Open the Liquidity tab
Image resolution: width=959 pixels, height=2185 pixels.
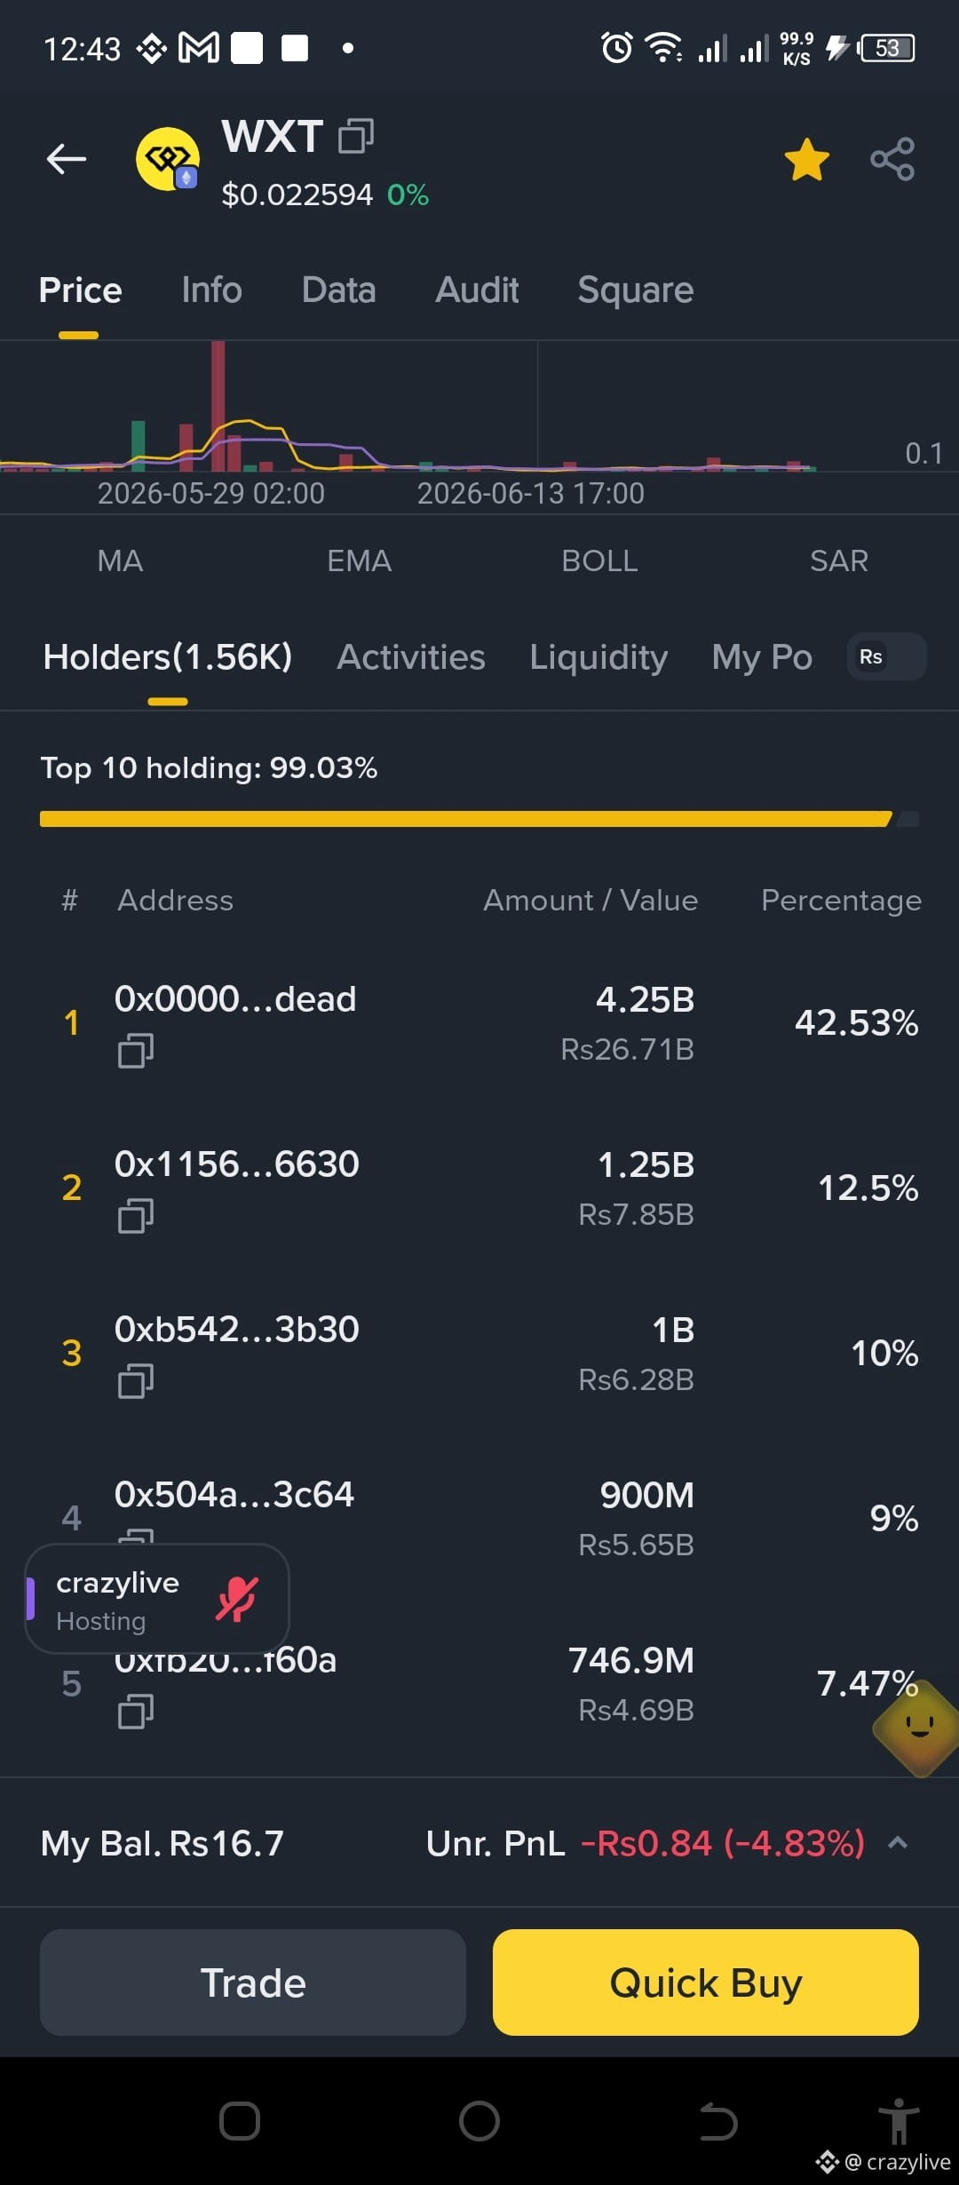coord(598,657)
